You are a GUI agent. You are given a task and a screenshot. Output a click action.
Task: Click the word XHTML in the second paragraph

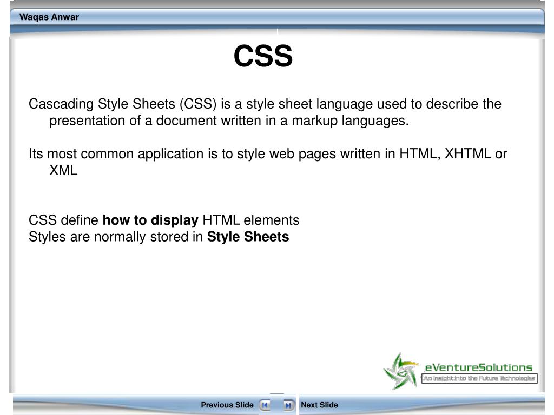(x=467, y=154)
